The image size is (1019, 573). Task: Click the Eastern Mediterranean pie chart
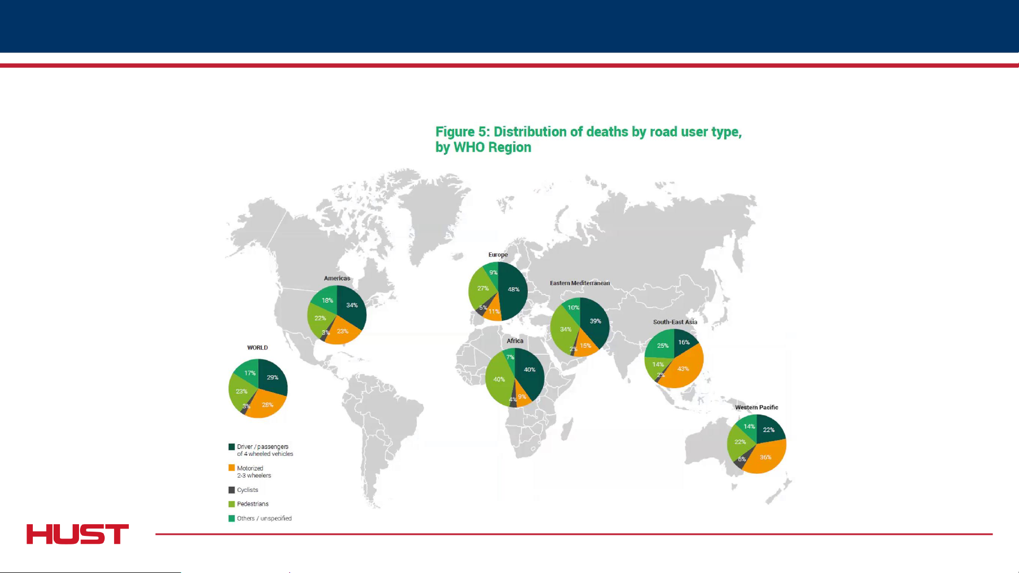[580, 327]
